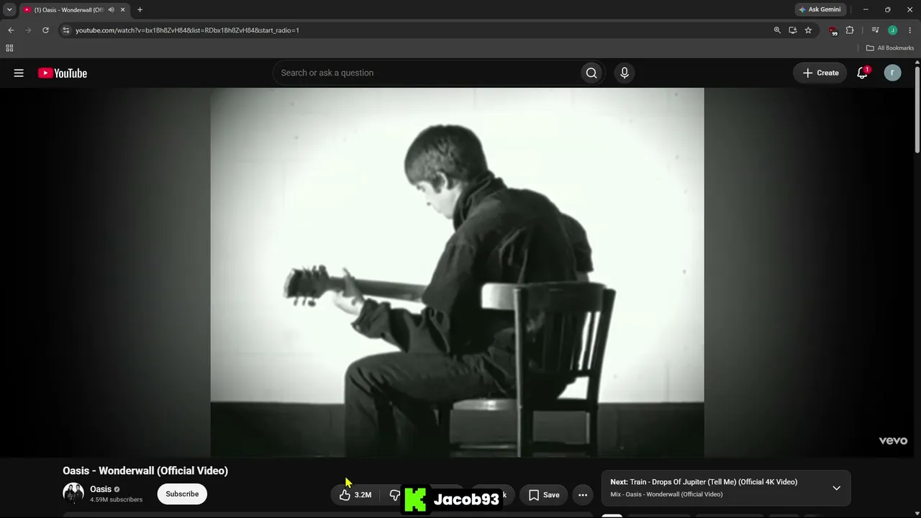The height and width of the screenshot is (518, 921).
Task: Click the video player to pause
Action: 457,272
